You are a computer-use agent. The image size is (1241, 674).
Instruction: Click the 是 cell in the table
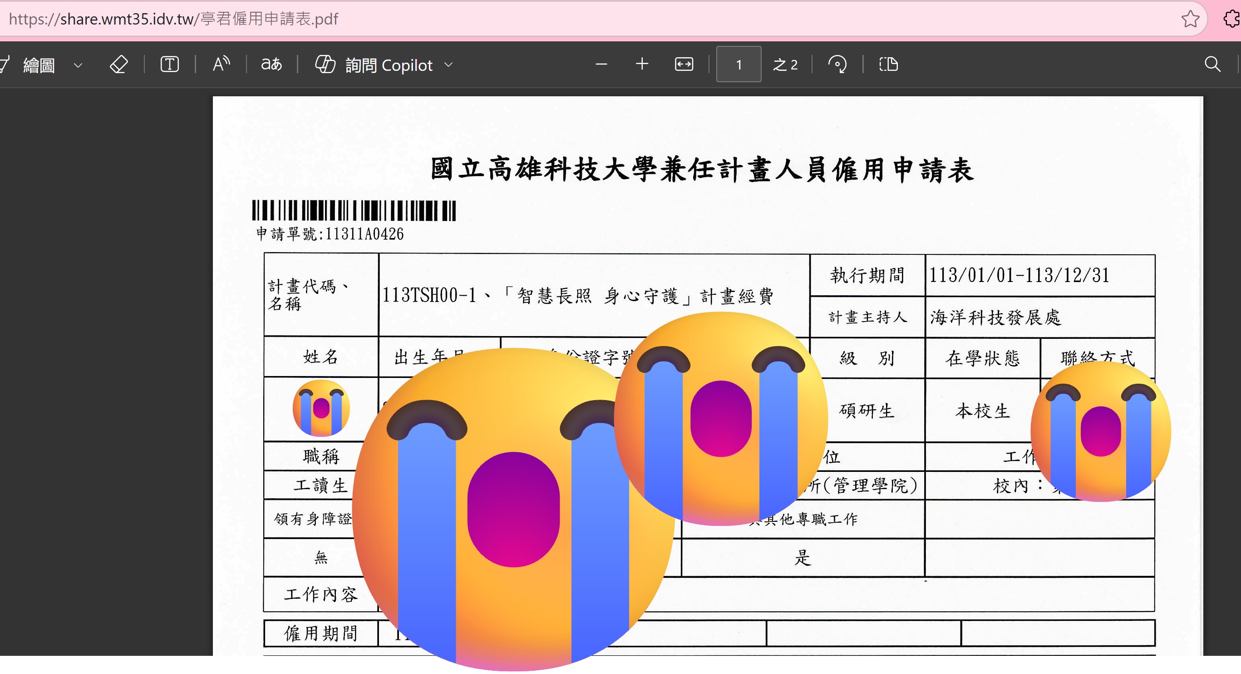click(803, 558)
